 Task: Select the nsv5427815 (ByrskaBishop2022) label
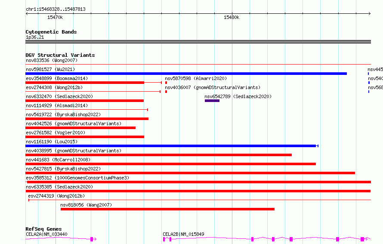pyautogui.click(x=63, y=169)
